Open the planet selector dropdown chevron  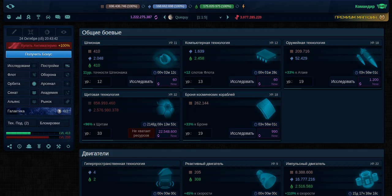[x=220, y=17]
